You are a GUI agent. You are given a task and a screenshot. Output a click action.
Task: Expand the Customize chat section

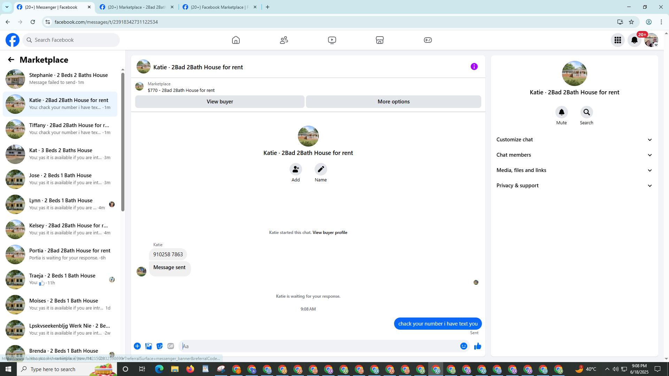coord(574,140)
